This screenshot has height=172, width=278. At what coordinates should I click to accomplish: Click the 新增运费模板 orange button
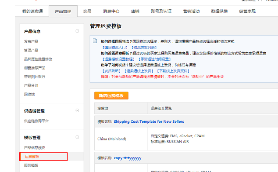[111, 96]
